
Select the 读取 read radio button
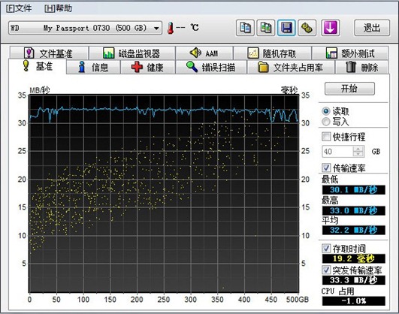326,111
